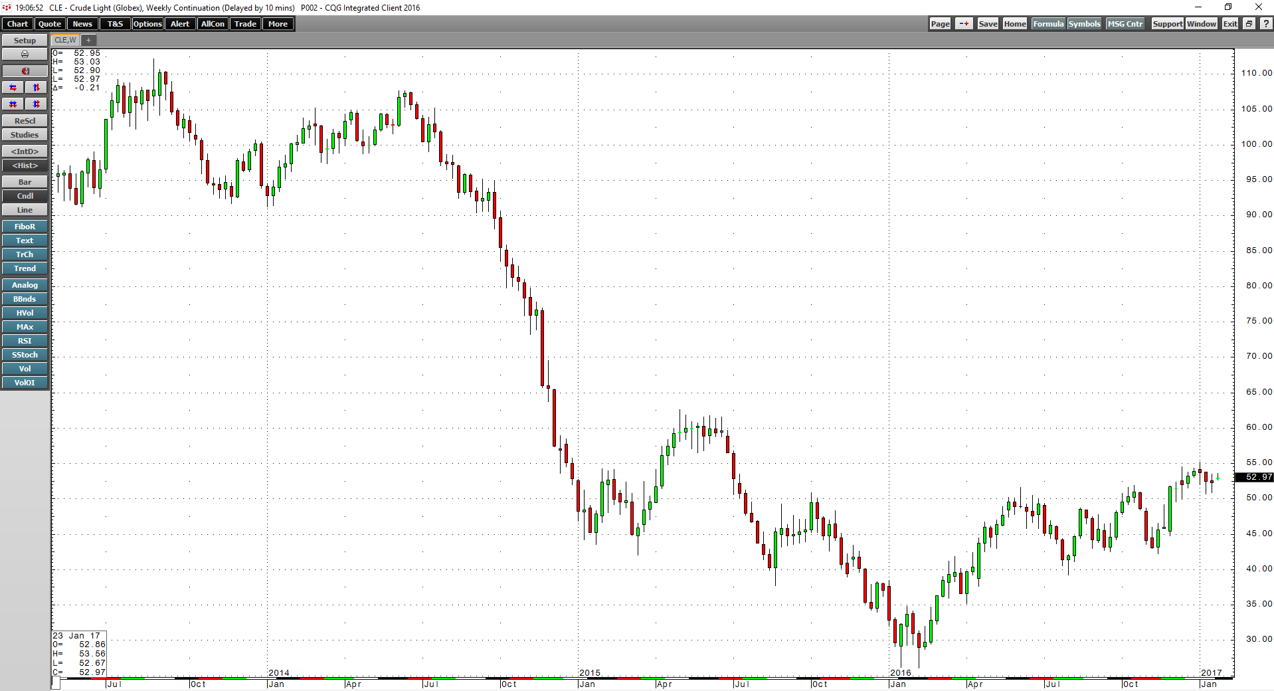The height and width of the screenshot is (691, 1274).
Task: Open the Support menu
Action: click(1167, 24)
